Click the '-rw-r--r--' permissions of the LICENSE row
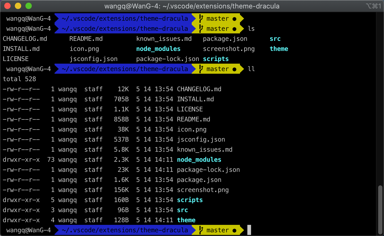The width and height of the screenshot is (384, 236). tap(21, 109)
